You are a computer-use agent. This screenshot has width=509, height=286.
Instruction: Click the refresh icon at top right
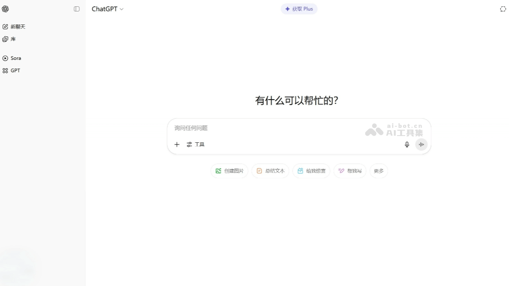[x=503, y=8]
